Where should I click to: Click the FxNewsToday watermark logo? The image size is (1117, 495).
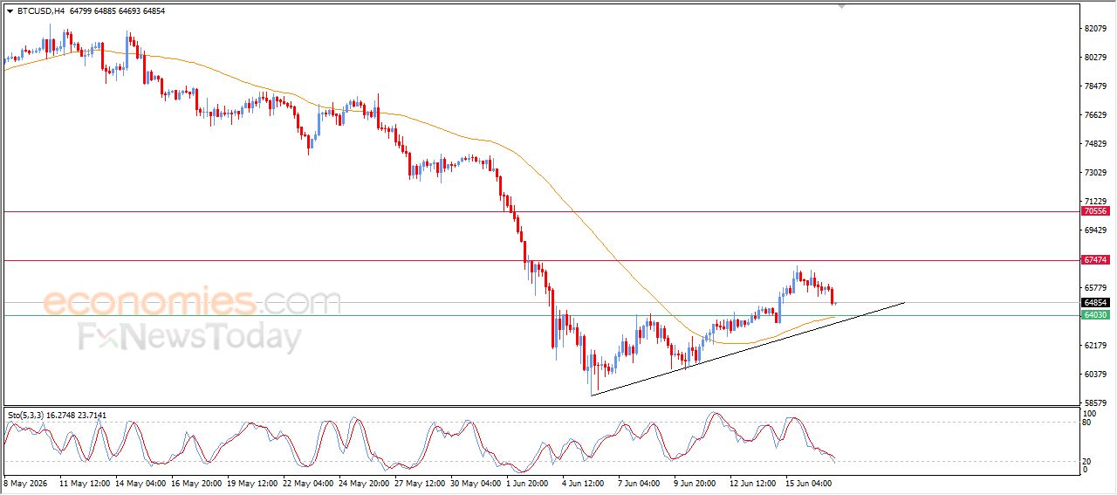point(190,336)
